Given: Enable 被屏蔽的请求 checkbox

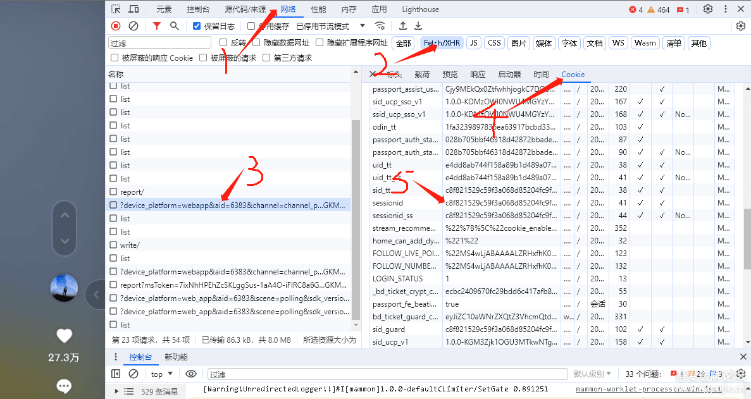Looking at the screenshot, I should click(203, 58).
